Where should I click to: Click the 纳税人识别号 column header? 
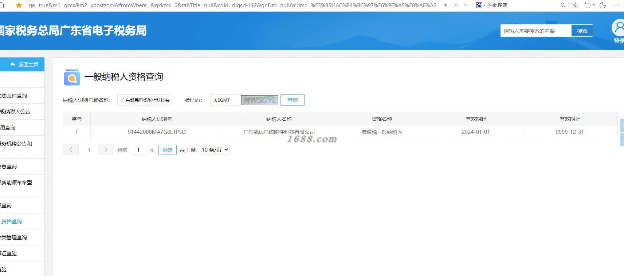(157, 119)
